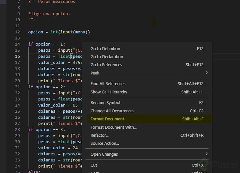Click line number 28 in gutter
The width and height of the screenshot is (240, 173).
click(17, 130)
